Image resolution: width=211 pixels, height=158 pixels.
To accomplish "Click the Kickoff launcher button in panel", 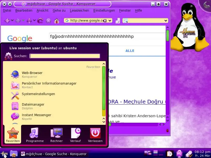I will (4, 154).
